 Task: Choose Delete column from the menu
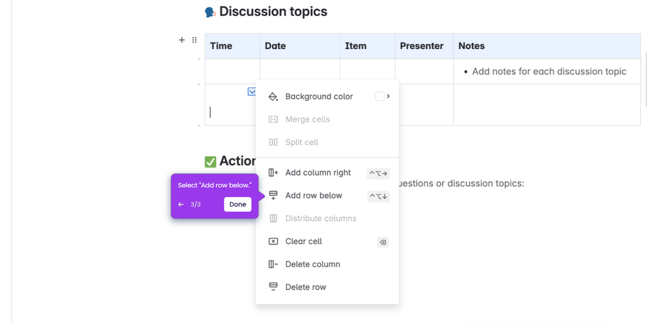(327, 264)
